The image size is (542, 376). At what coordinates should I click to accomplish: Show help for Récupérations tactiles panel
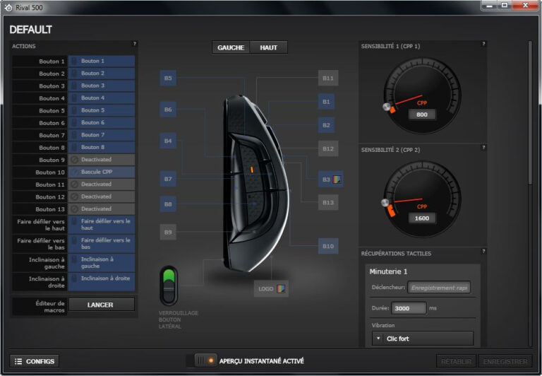click(x=483, y=252)
